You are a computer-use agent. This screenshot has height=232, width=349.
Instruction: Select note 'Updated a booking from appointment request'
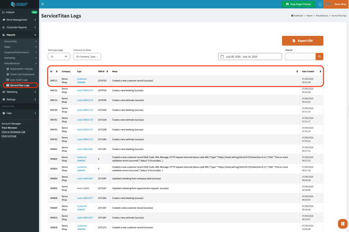[x=140, y=188]
